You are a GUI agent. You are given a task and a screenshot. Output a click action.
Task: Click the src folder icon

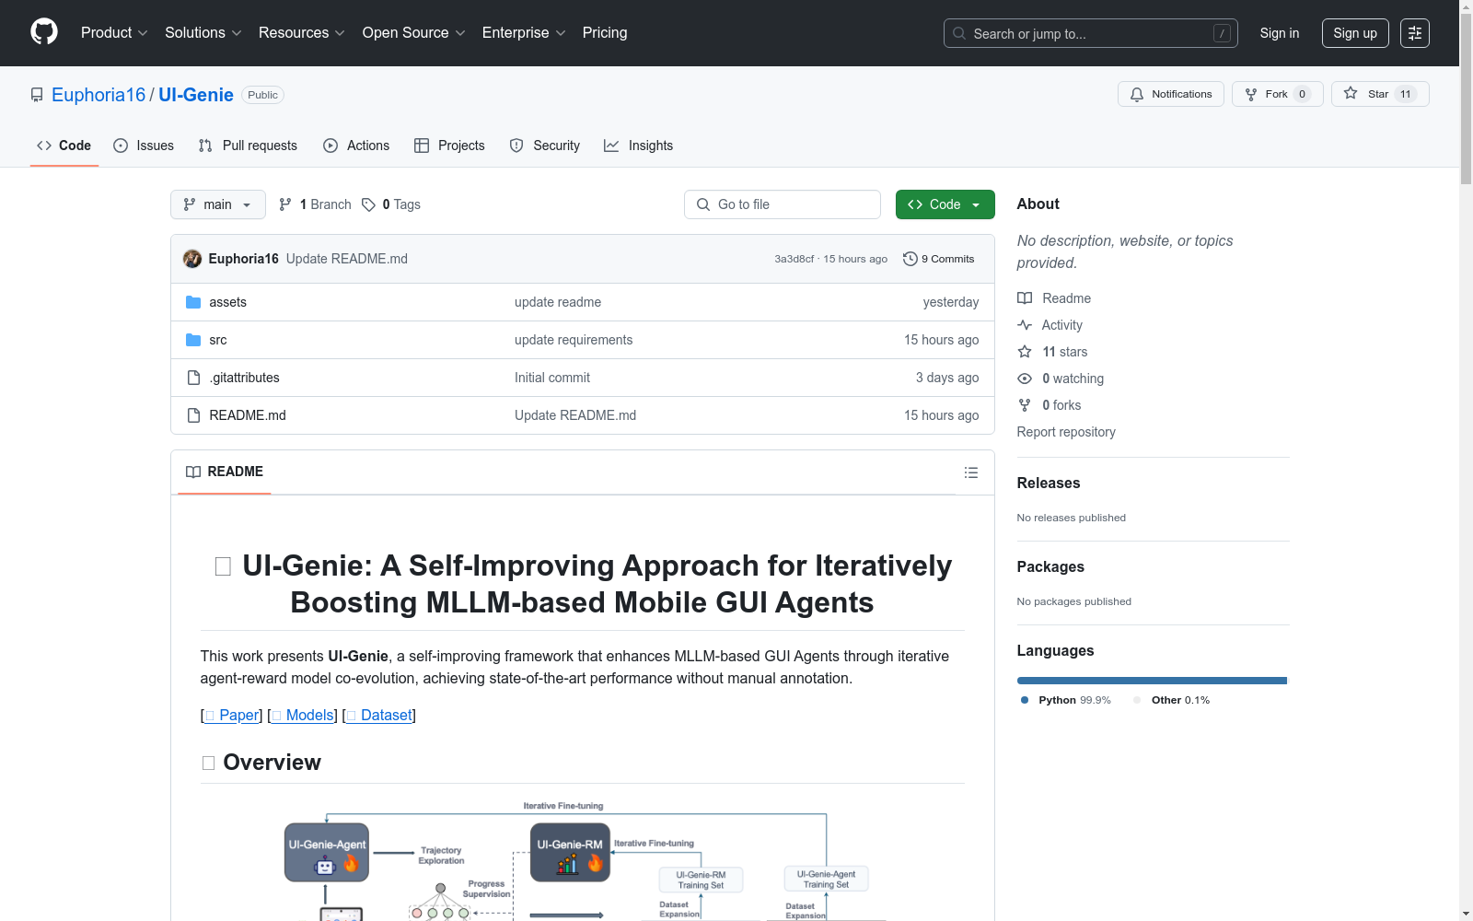coord(193,340)
